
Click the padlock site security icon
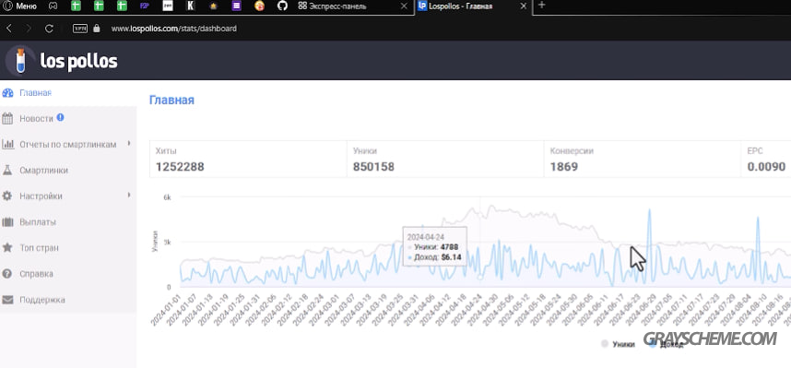tap(97, 29)
